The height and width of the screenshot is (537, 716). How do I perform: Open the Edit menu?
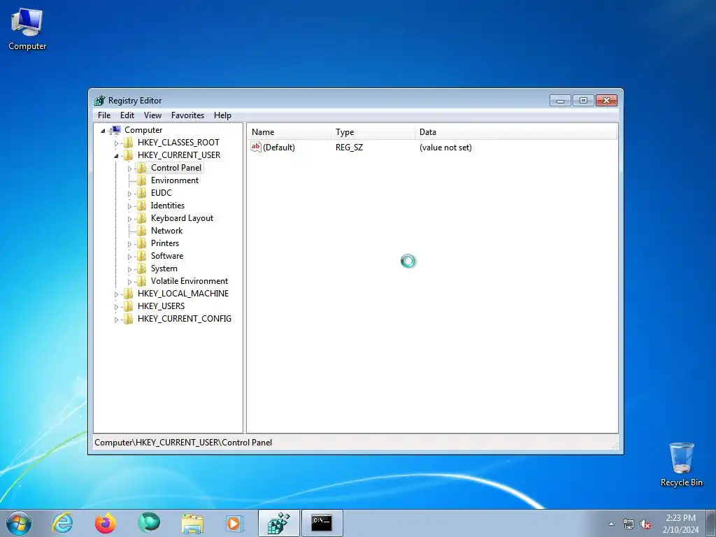pyautogui.click(x=127, y=115)
